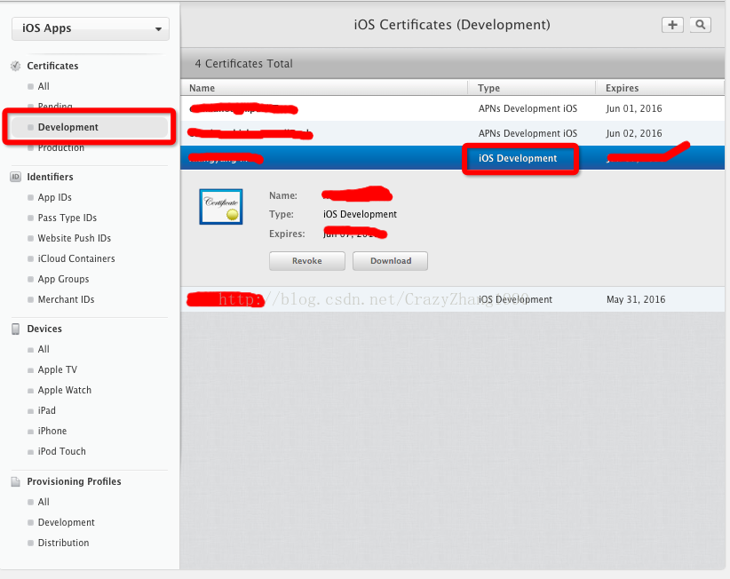Click the certificate thumbnail icon
This screenshot has height=579, width=730.
pyautogui.click(x=220, y=206)
